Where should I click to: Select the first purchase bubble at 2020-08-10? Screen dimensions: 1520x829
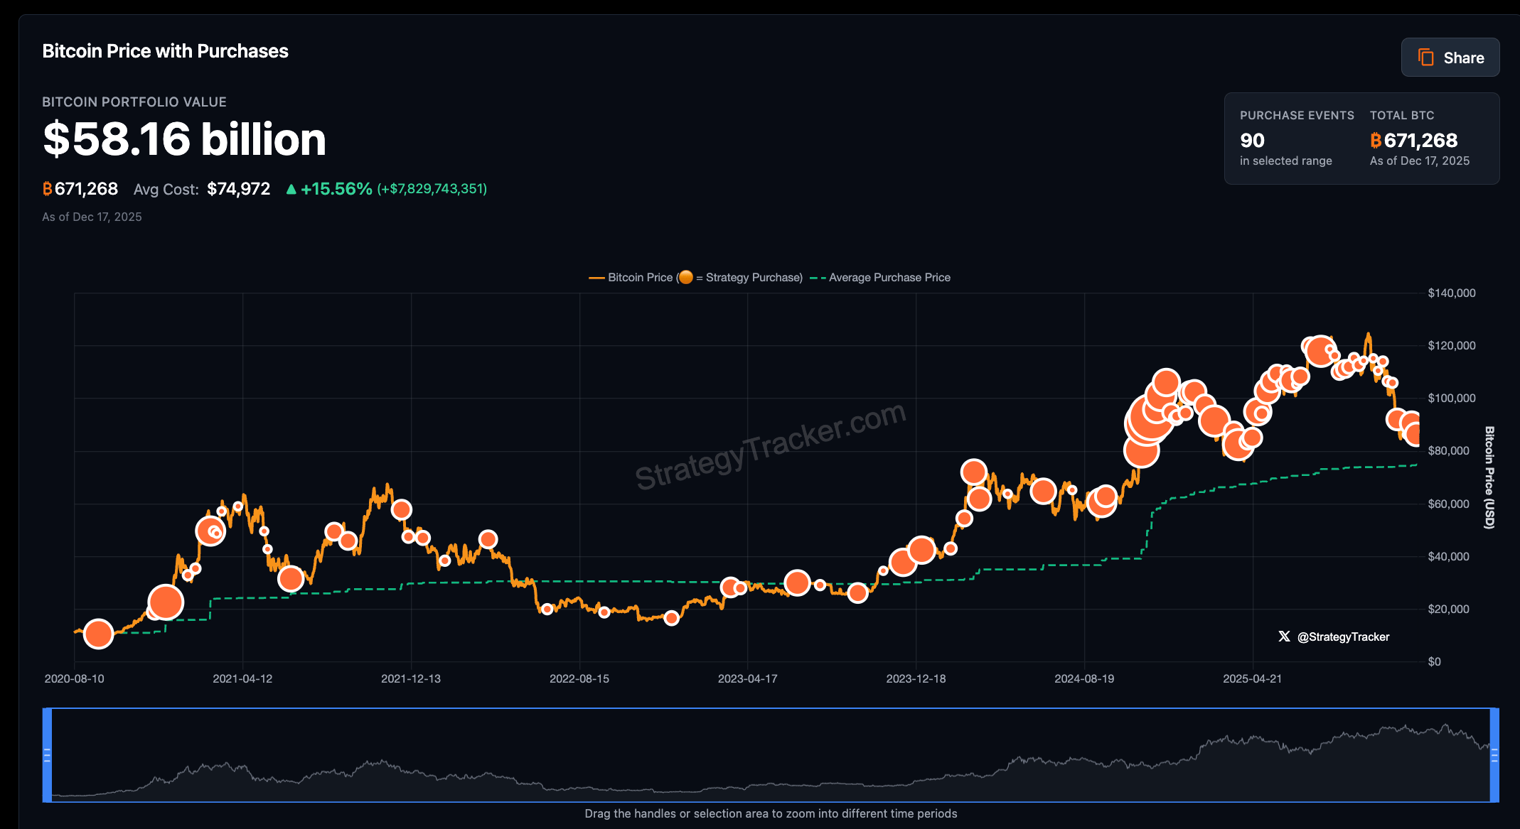click(x=98, y=634)
